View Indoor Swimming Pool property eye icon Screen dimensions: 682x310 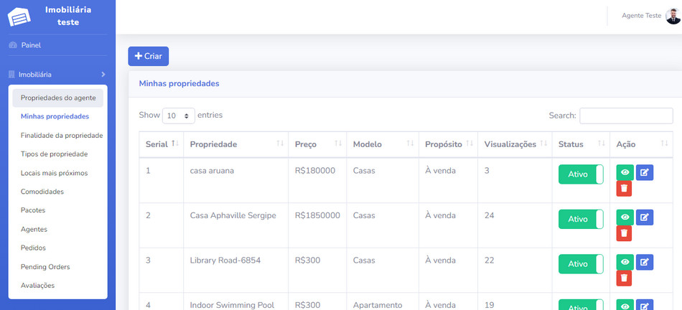(625, 305)
